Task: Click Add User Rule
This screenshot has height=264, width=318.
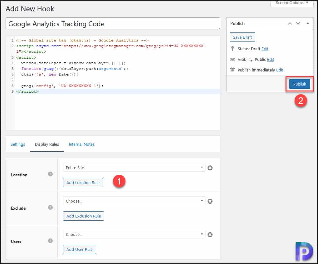Action: pyautogui.click(x=80, y=249)
